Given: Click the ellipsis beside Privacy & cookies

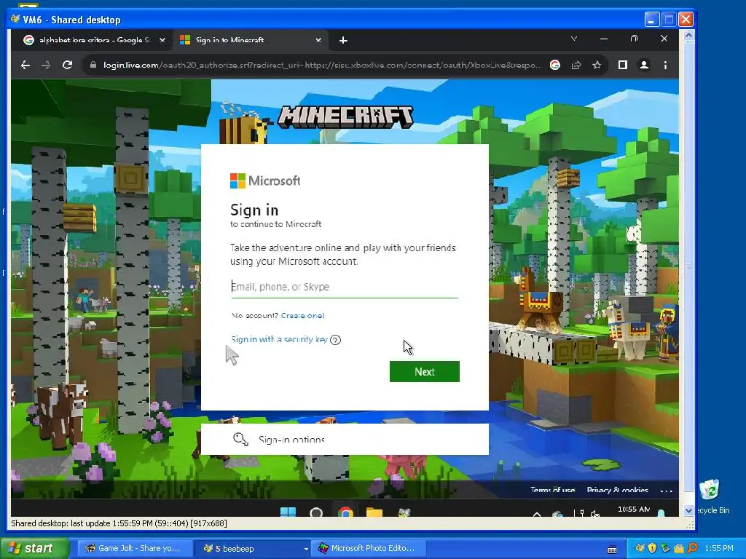Looking at the screenshot, I should pos(666,491).
